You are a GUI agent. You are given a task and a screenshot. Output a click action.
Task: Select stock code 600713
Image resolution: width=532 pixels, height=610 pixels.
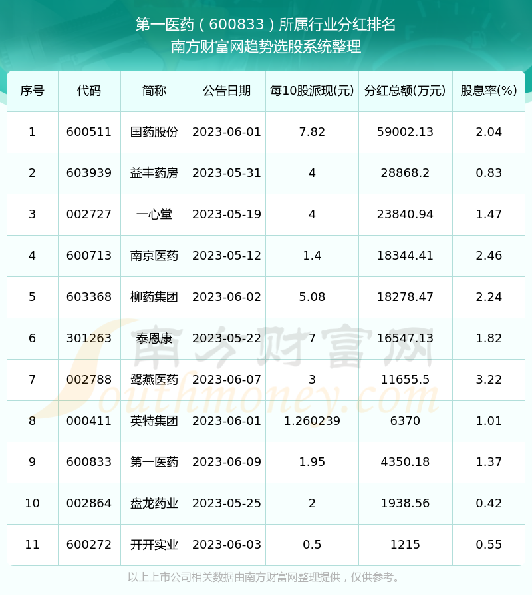[x=89, y=256]
